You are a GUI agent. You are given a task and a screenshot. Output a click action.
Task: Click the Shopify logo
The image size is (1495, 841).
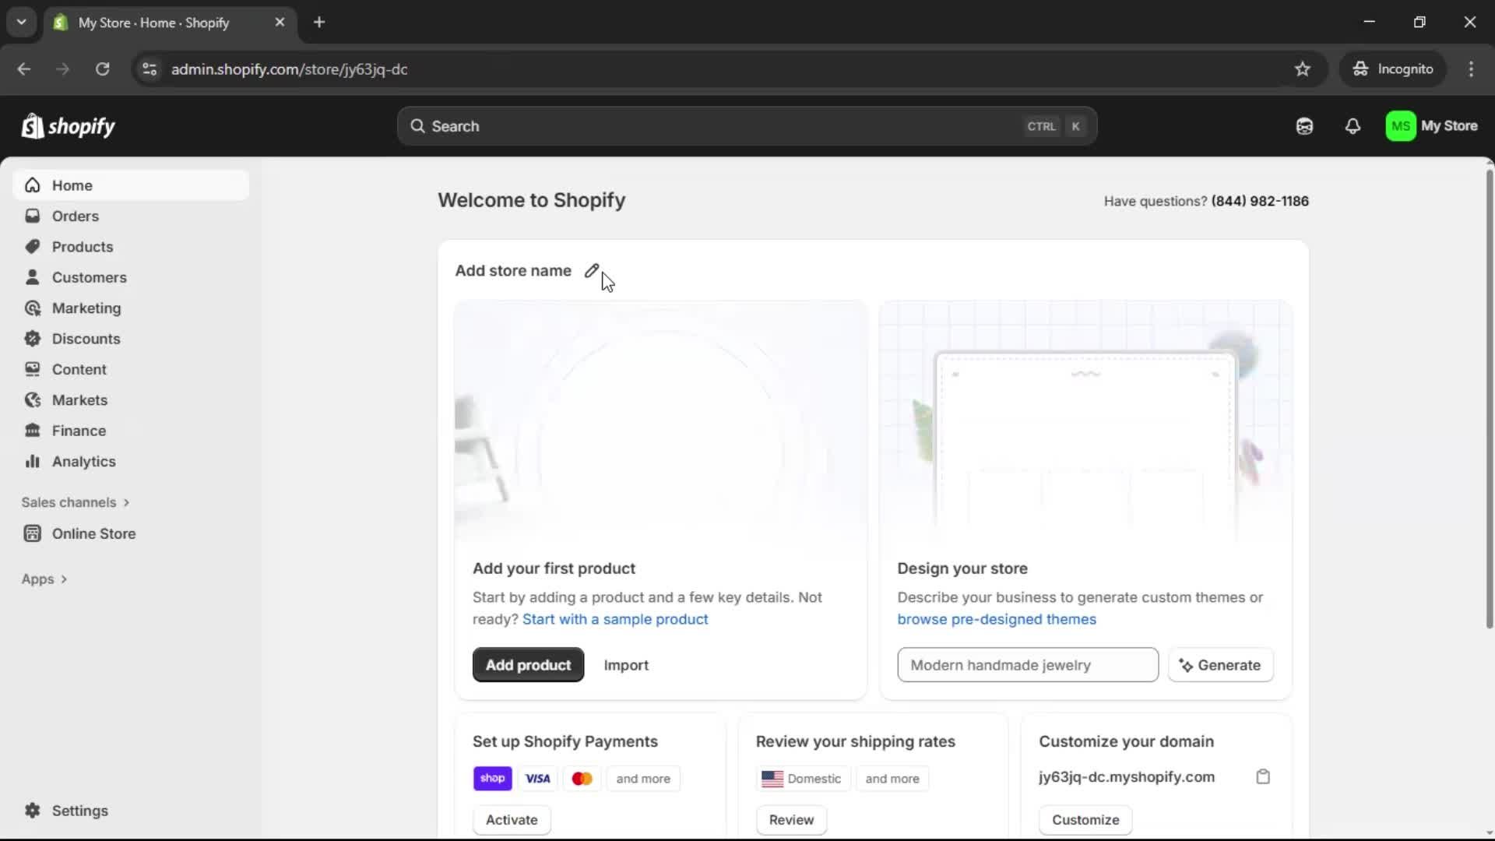point(69,126)
